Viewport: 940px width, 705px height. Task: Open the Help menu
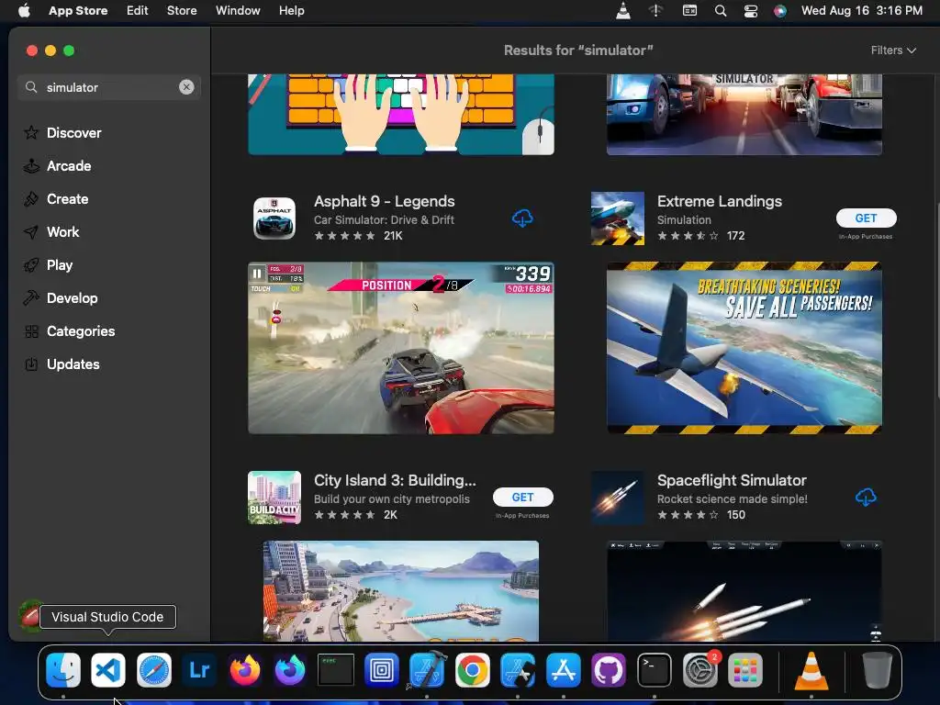[x=291, y=11]
